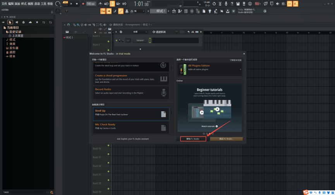The width and height of the screenshot is (335, 195).
Task: Click the cloud icon in browser panel
Action: pyautogui.click(x=30, y=22)
